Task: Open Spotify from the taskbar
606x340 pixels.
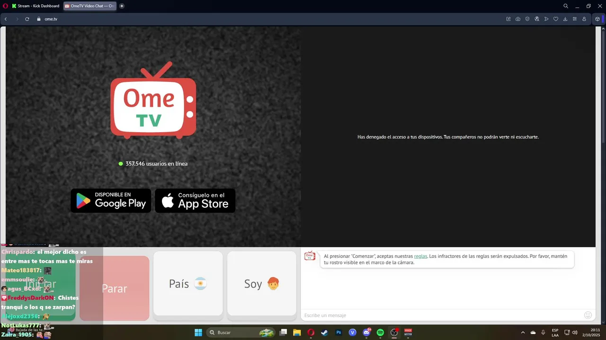Action: coord(380,332)
